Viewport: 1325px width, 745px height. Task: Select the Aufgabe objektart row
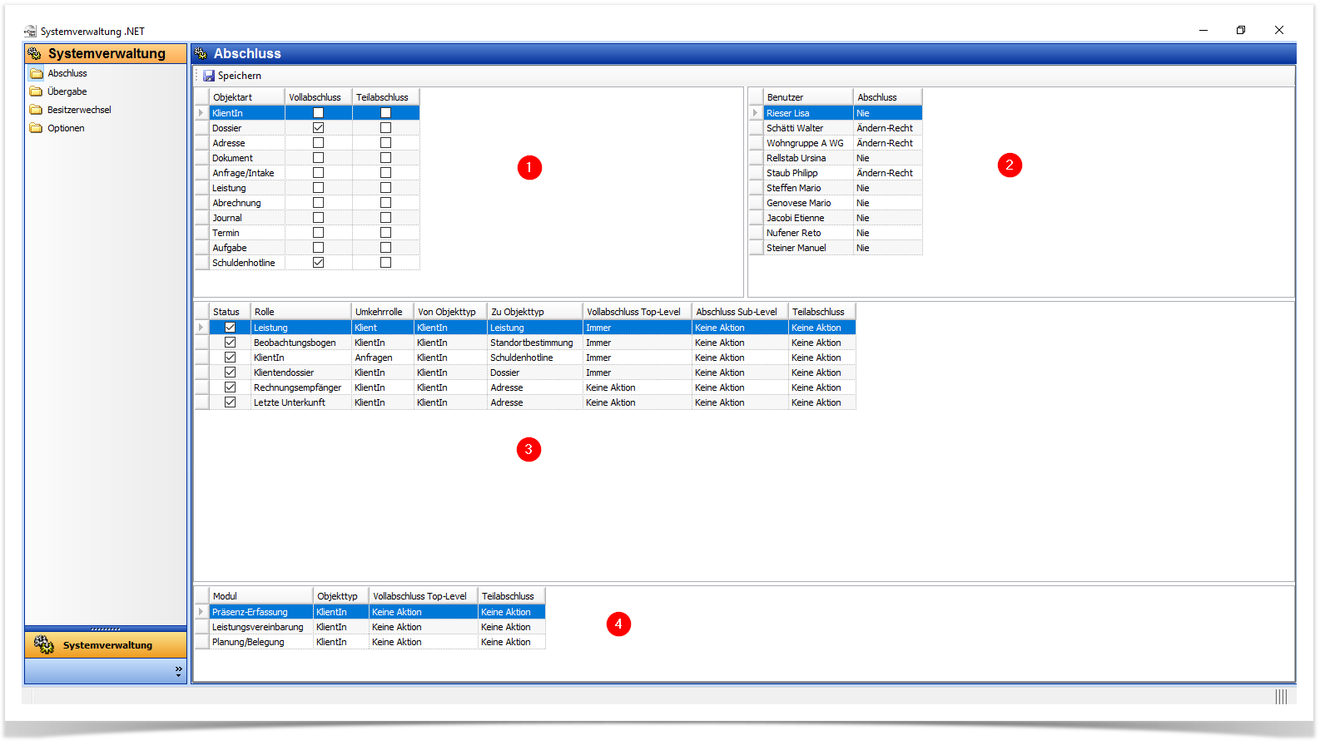[307, 248]
